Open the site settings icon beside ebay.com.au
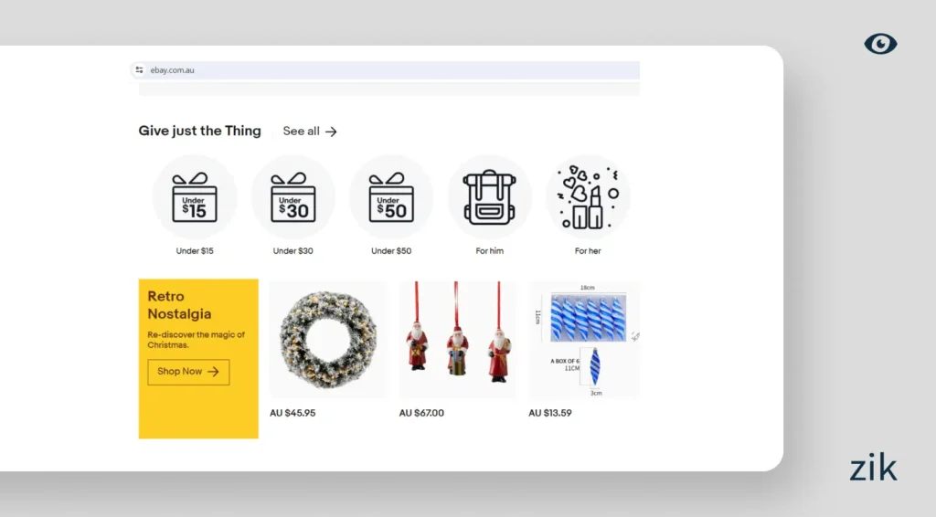 pyautogui.click(x=139, y=69)
